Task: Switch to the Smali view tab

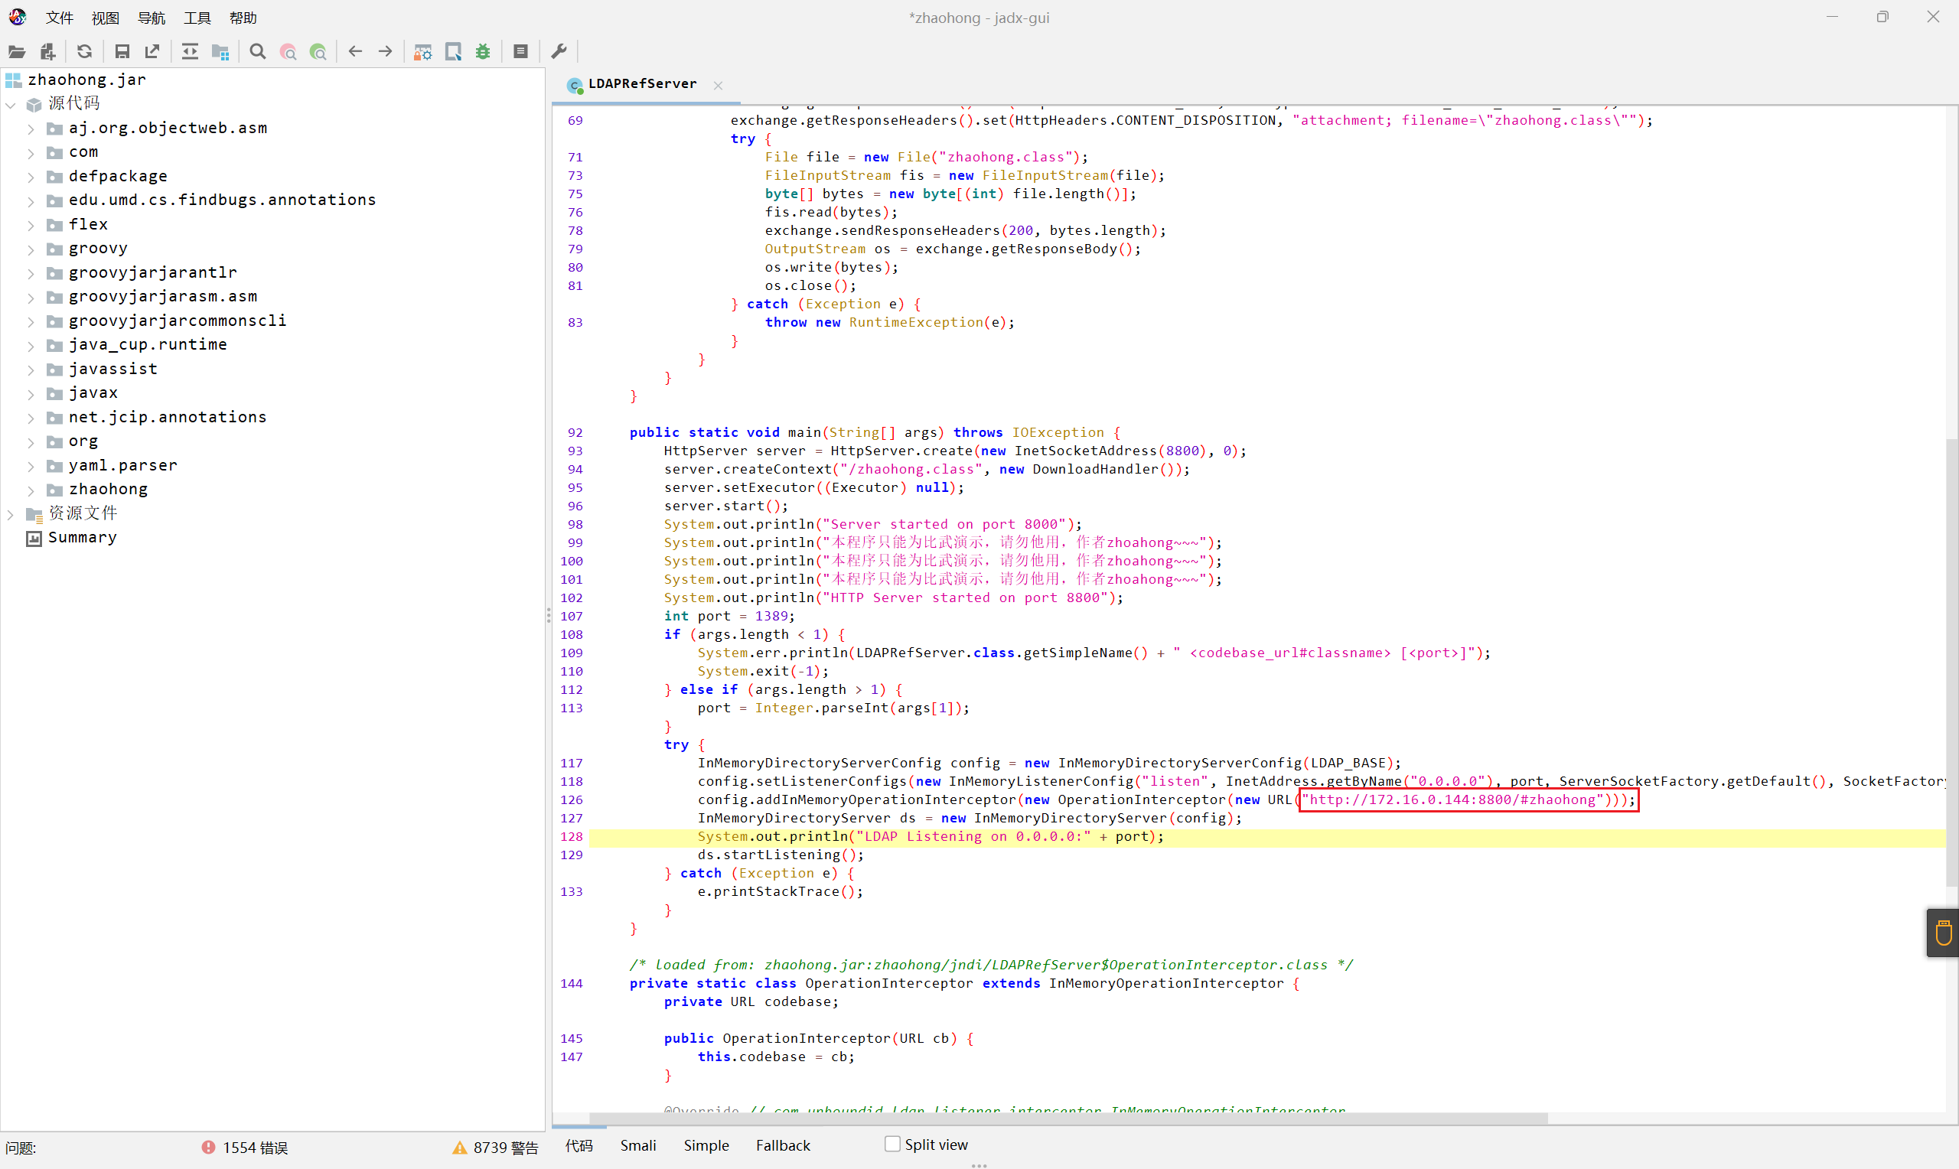Action: click(638, 1145)
